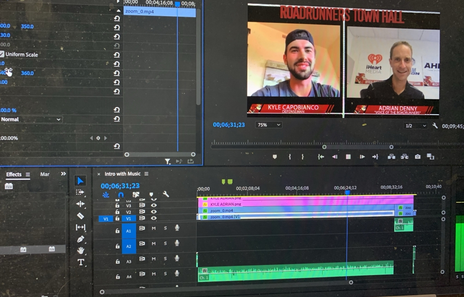
Task: Select the Intro with Music sequence tab
Action: pos(123,174)
